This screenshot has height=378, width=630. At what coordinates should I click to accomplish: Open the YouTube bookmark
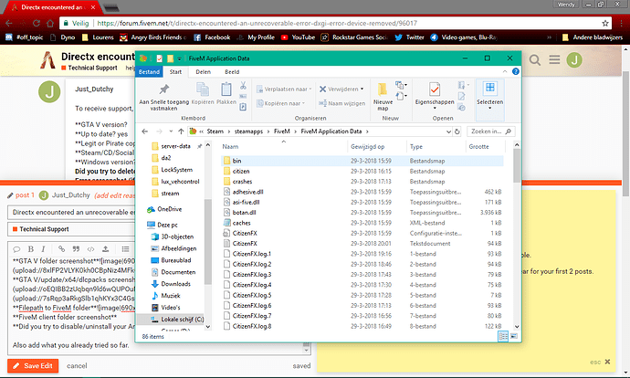(x=298, y=37)
